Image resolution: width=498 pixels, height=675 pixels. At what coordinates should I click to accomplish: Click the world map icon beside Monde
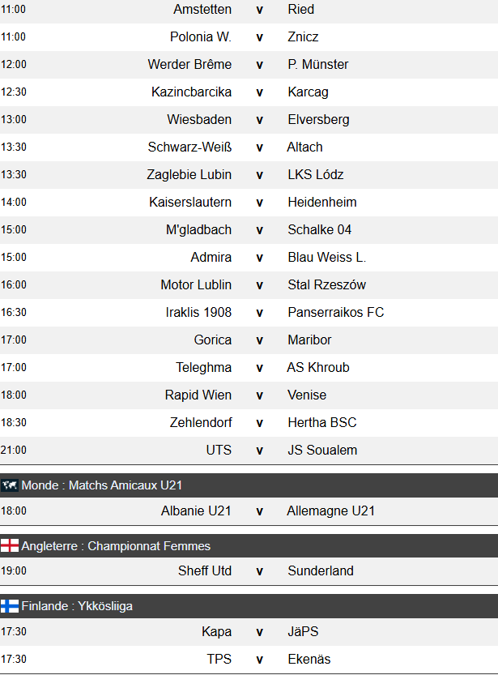pyautogui.click(x=11, y=485)
